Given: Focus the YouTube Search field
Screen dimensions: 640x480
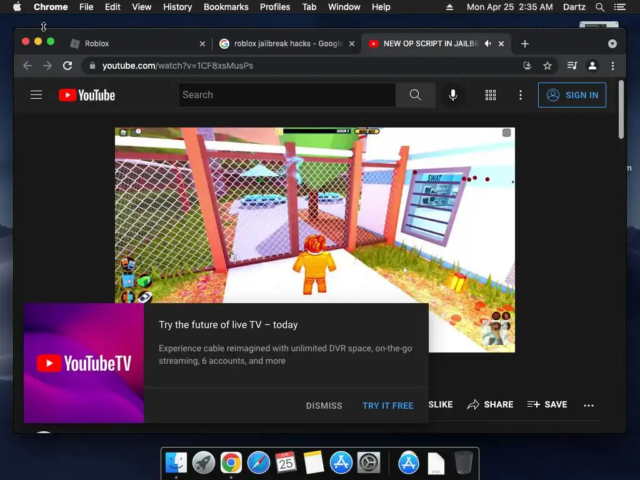Looking at the screenshot, I should point(287,95).
